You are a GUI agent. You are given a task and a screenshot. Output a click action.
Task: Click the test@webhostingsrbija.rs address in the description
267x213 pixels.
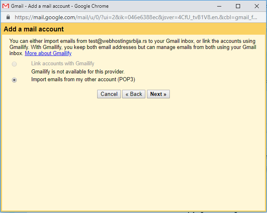click(118, 41)
